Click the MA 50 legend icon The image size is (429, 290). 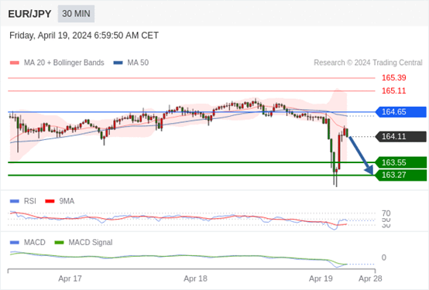pyautogui.click(x=118, y=63)
